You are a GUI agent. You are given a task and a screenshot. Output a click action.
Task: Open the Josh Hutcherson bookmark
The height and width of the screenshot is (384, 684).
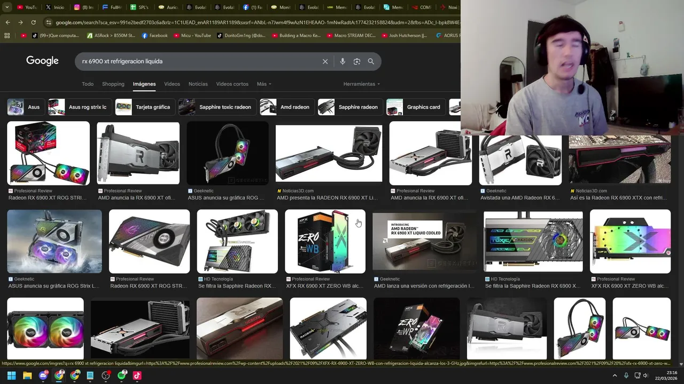tap(405, 36)
